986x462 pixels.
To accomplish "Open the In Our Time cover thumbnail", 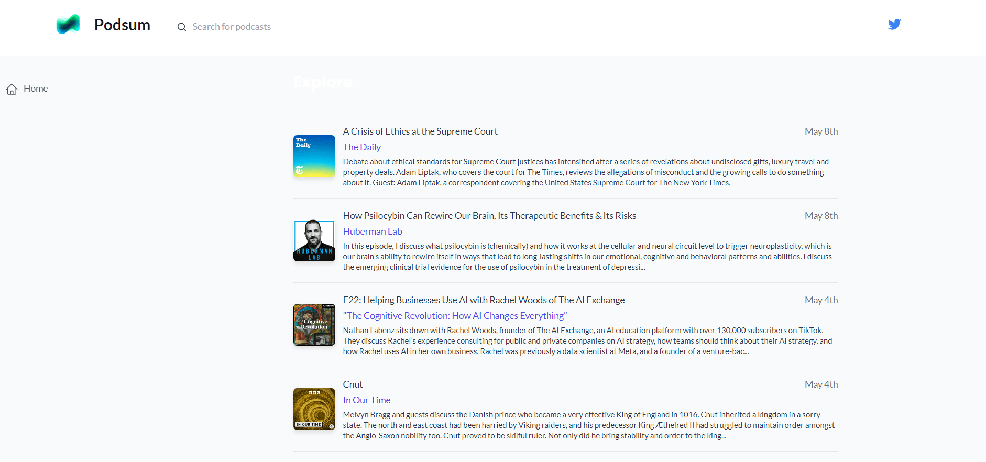I will (x=314, y=409).
